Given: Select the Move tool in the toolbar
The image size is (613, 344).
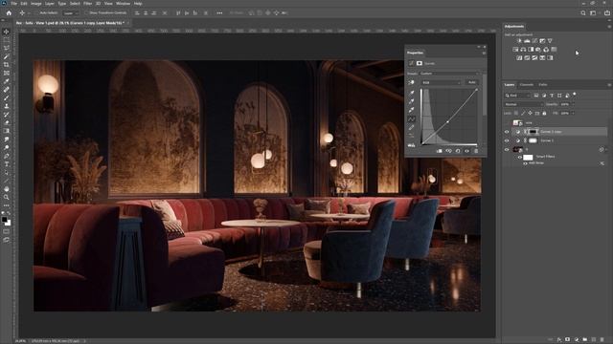Looking at the screenshot, I should pyautogui.click(x=7, y=32).
